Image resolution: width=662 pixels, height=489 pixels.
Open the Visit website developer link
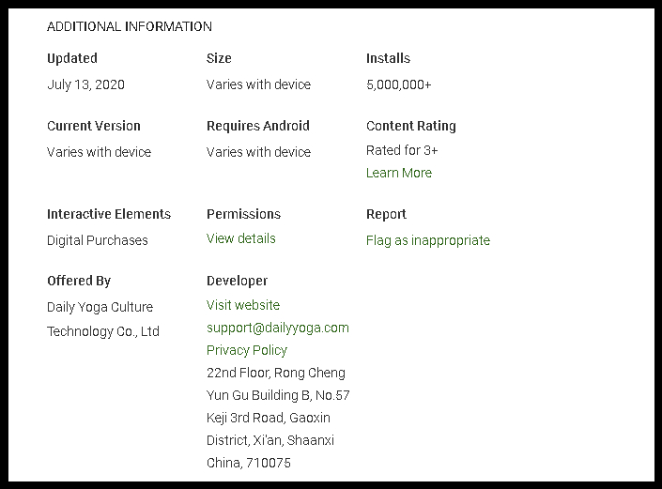(243, 305)
